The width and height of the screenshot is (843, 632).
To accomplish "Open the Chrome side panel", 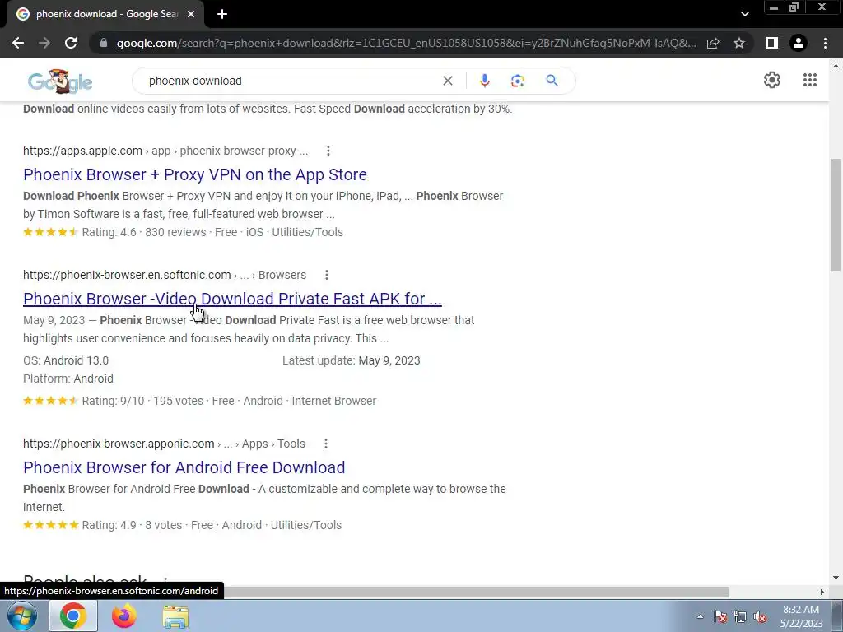I will 772,43.
